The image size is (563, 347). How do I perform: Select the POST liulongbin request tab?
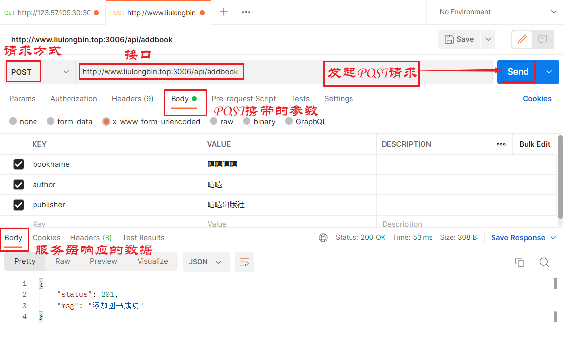point(158,13)
